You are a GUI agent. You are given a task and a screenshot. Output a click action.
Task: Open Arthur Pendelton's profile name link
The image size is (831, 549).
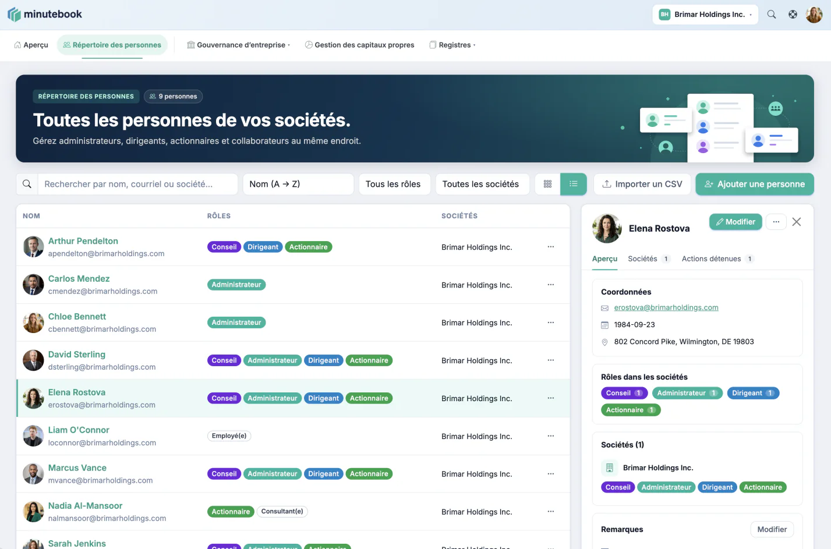[83, 241]
